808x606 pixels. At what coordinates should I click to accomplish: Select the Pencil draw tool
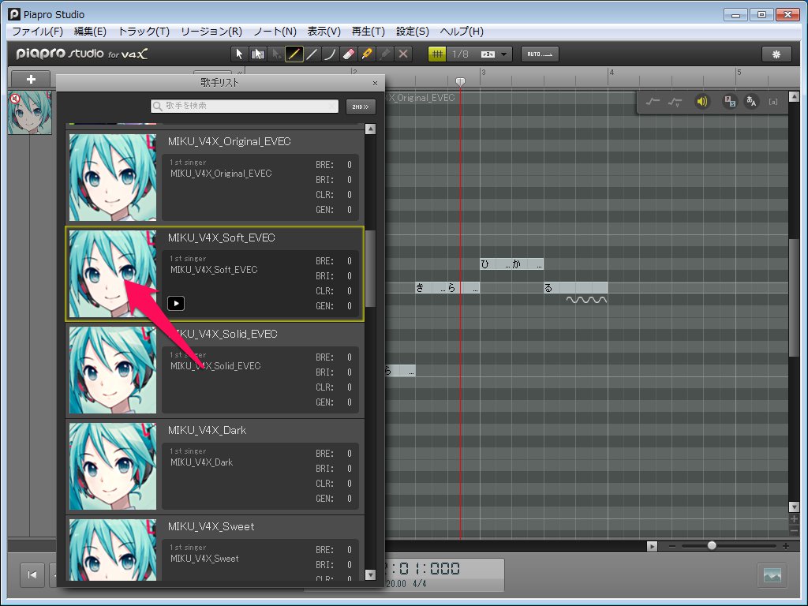(294, 54)
